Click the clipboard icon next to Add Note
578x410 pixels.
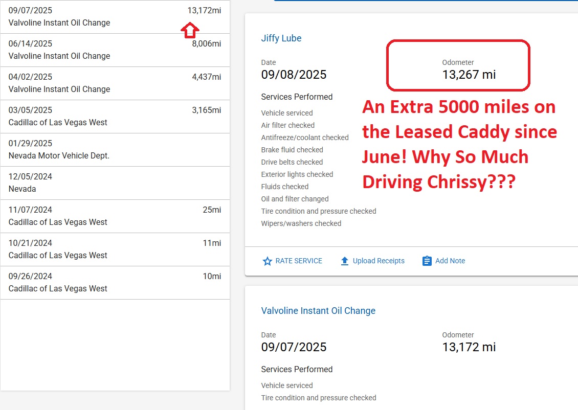coord(427,261)
